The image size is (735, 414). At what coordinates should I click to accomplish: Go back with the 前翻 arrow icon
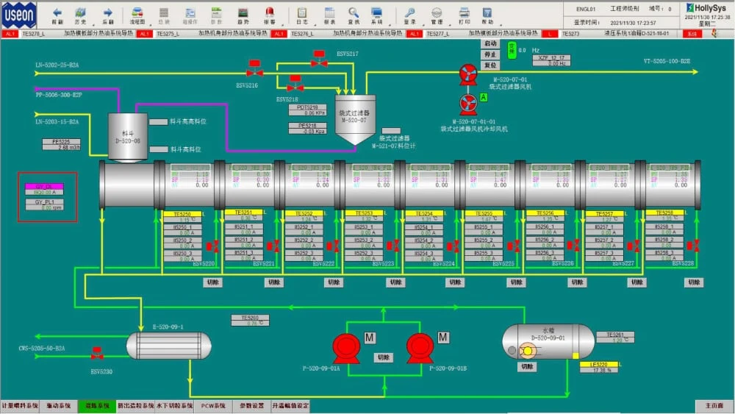click(57, 13)
